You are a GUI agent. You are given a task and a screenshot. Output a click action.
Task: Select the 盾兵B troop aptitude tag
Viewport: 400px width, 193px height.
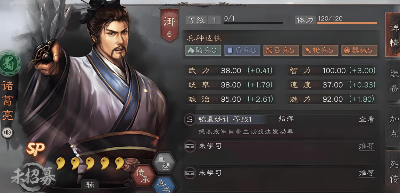[242, 50]
